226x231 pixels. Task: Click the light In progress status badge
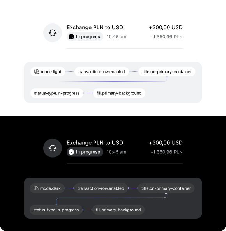(x=85, y=37)
